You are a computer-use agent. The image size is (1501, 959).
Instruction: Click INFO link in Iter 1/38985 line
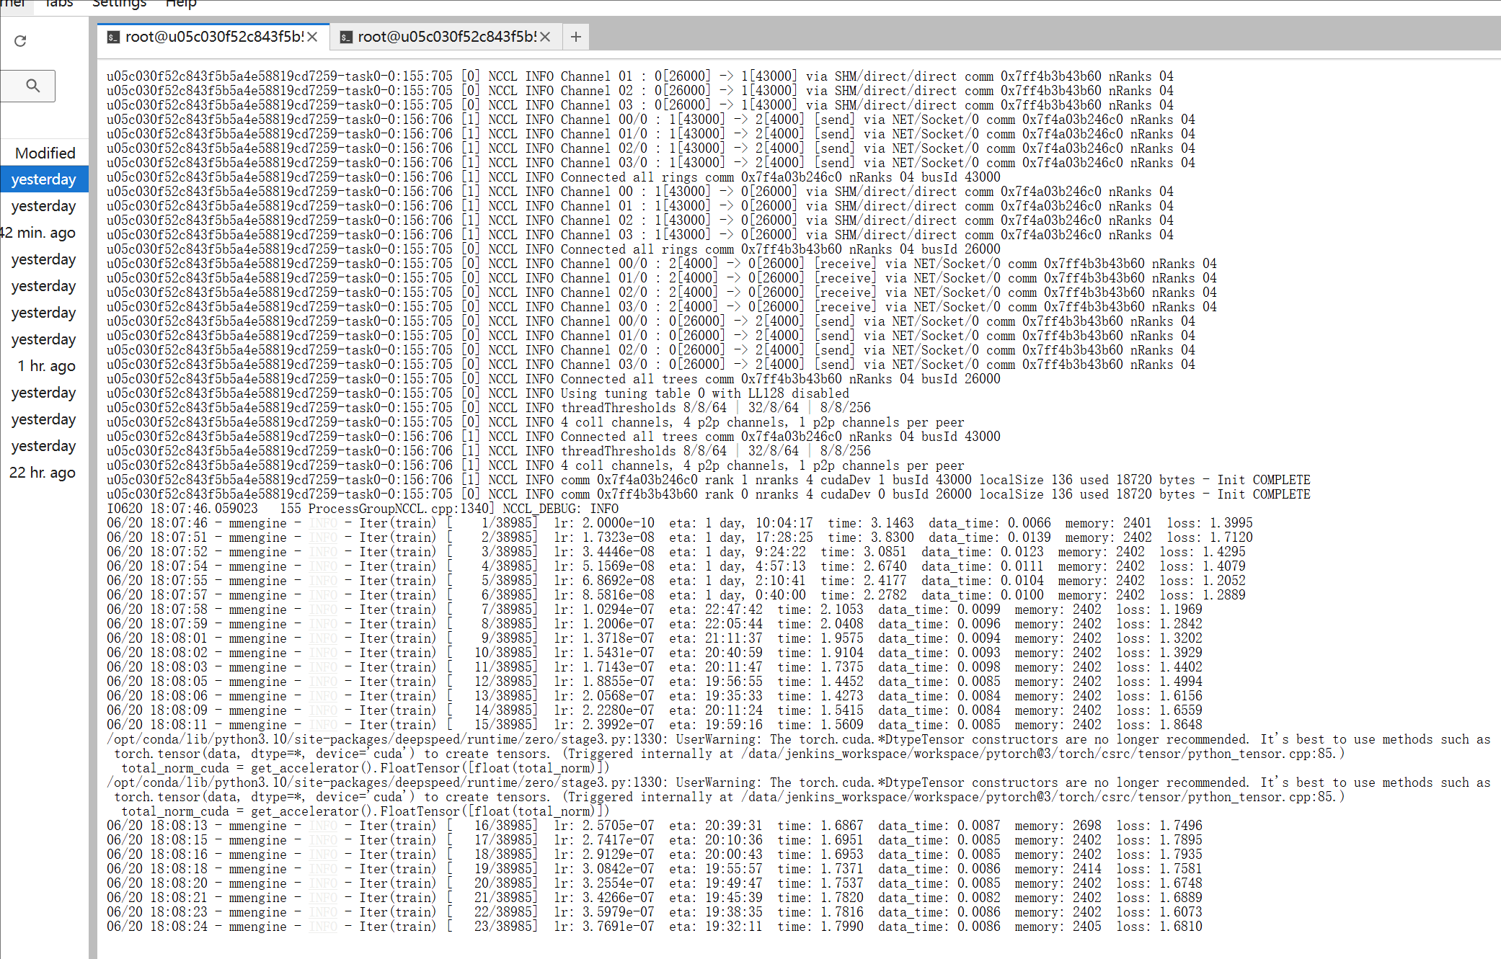click(323, 523)
